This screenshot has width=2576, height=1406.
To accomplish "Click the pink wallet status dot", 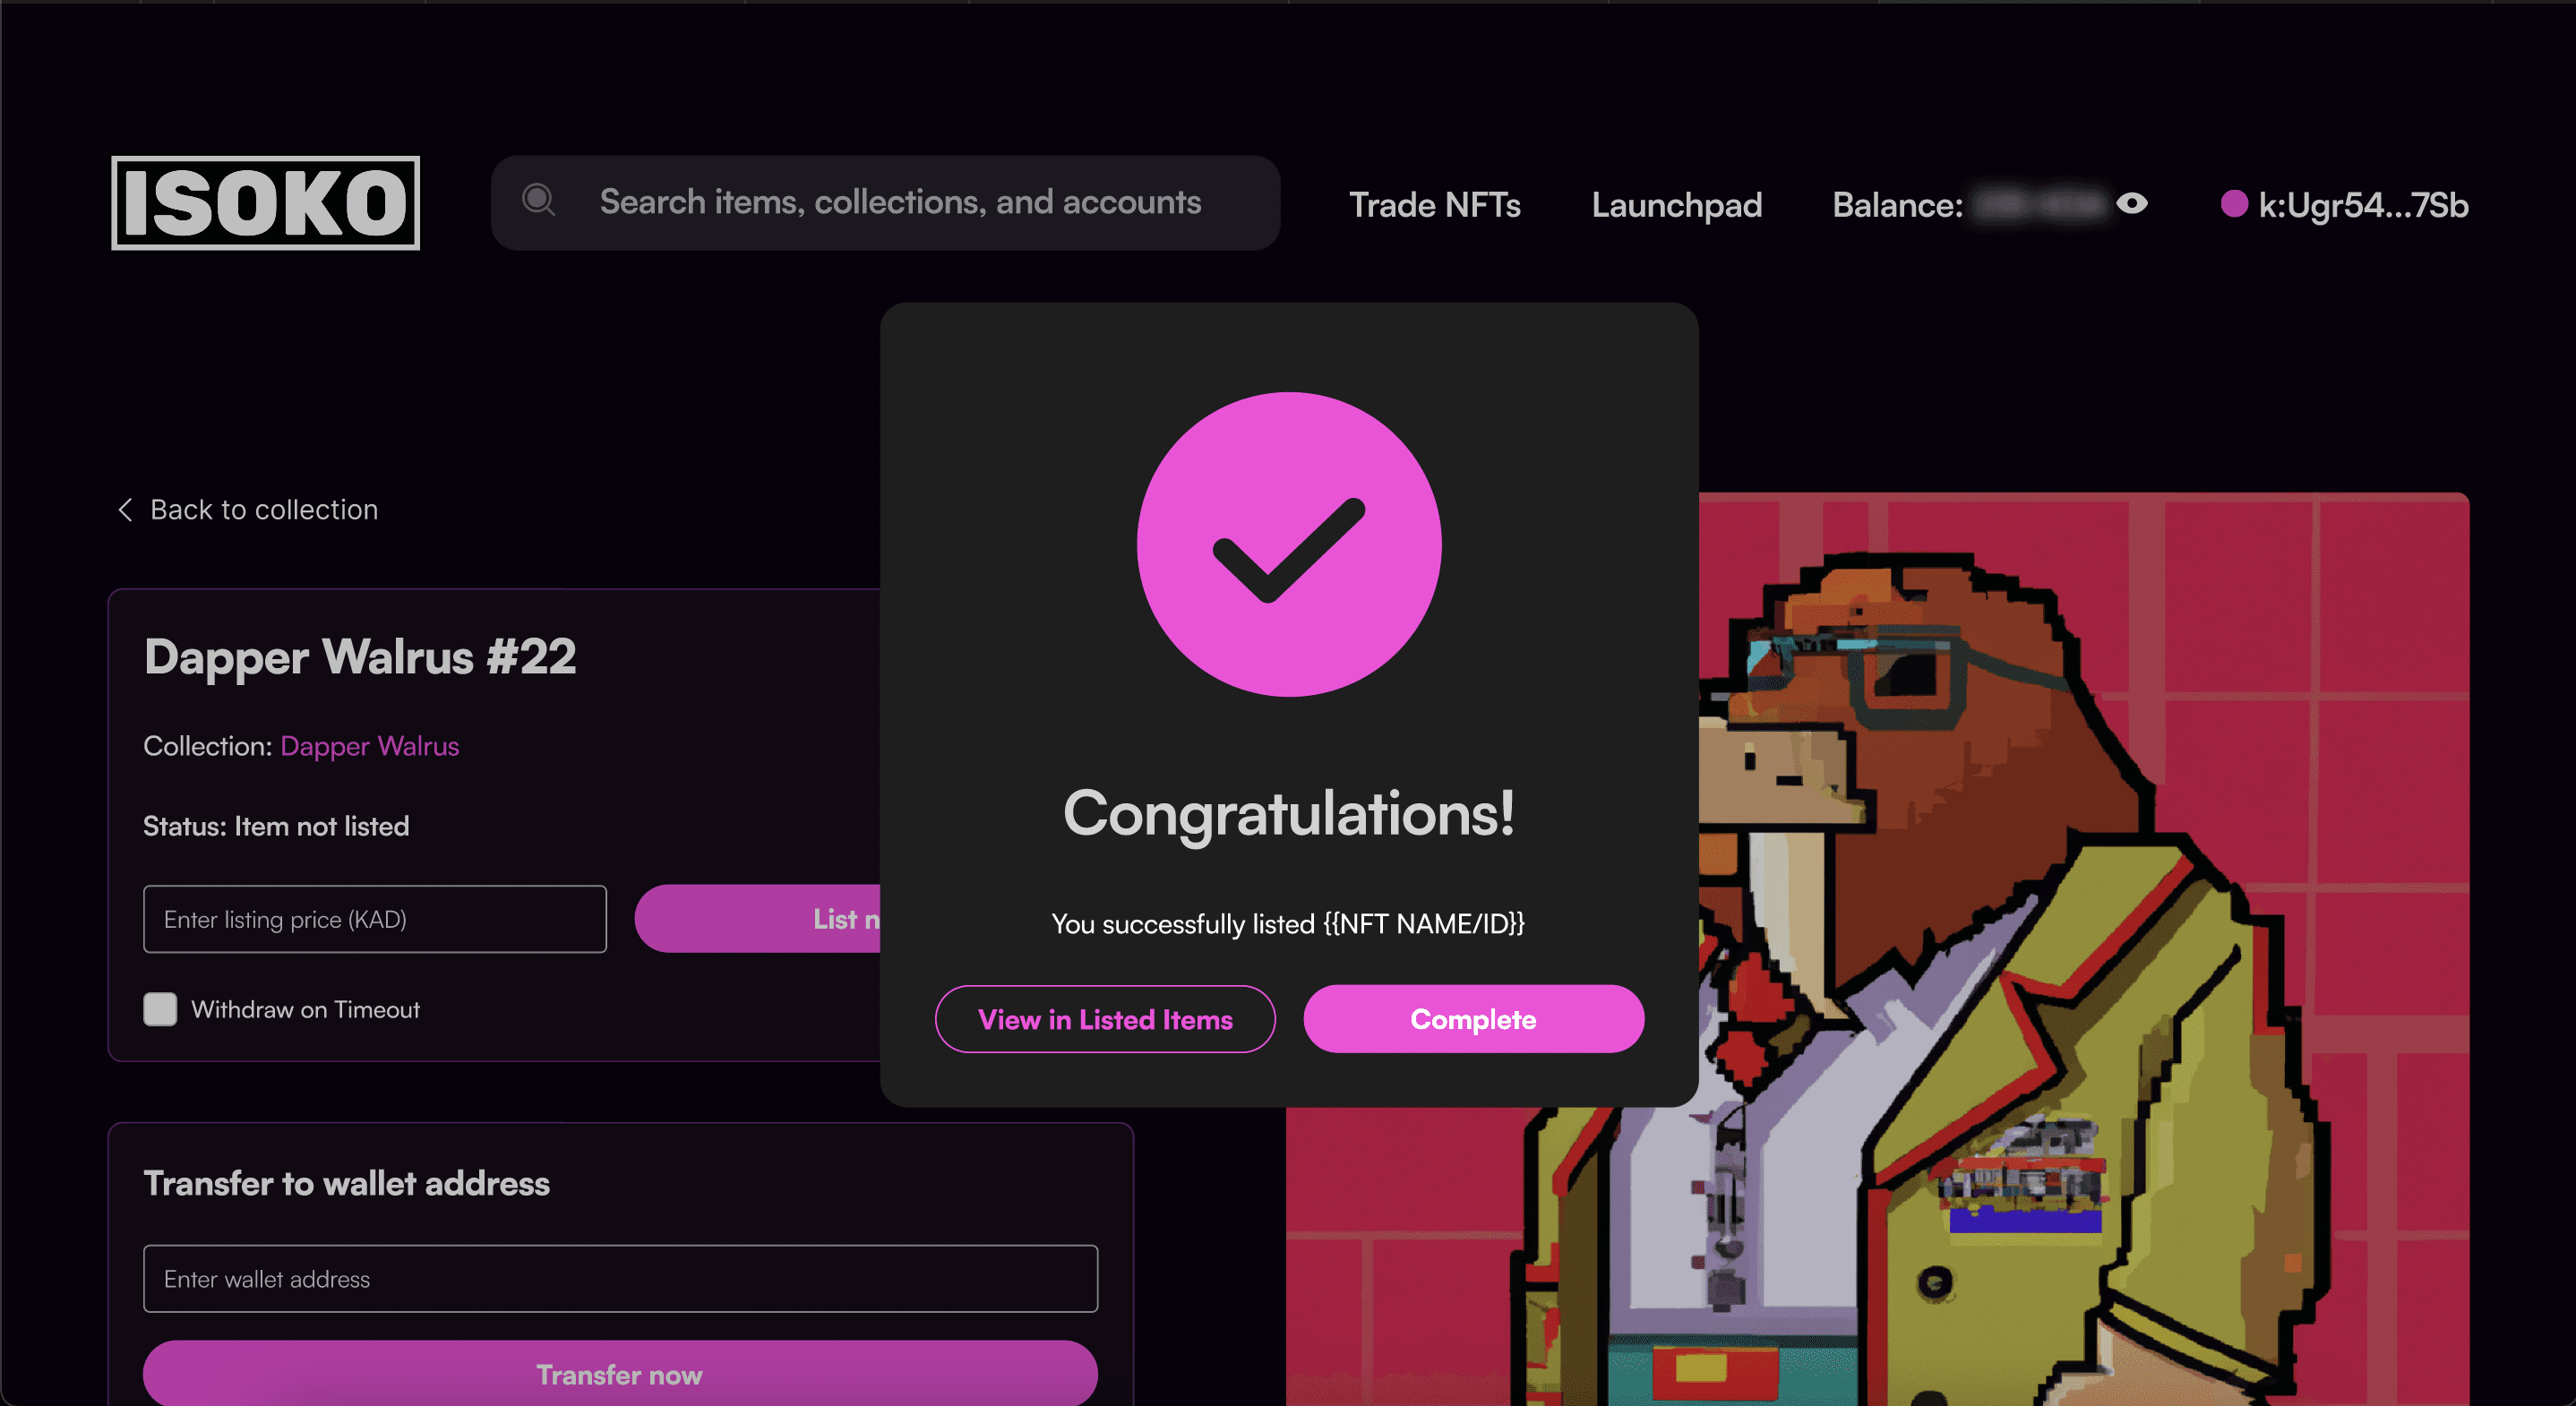I will [2233, 204].
